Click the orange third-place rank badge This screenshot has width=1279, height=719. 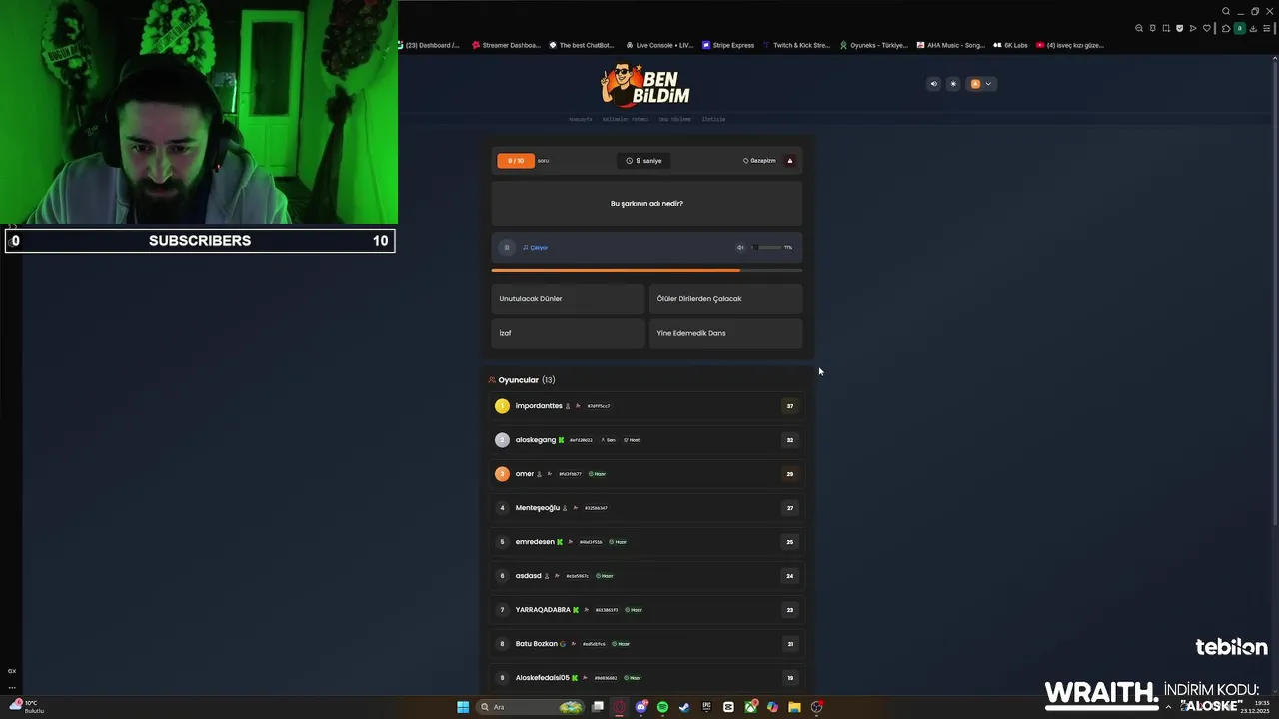(x=502, y=474)
